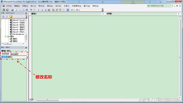183x103 pixels.
Task: Open the 视图 menu
Action: (x=25, y=6)
